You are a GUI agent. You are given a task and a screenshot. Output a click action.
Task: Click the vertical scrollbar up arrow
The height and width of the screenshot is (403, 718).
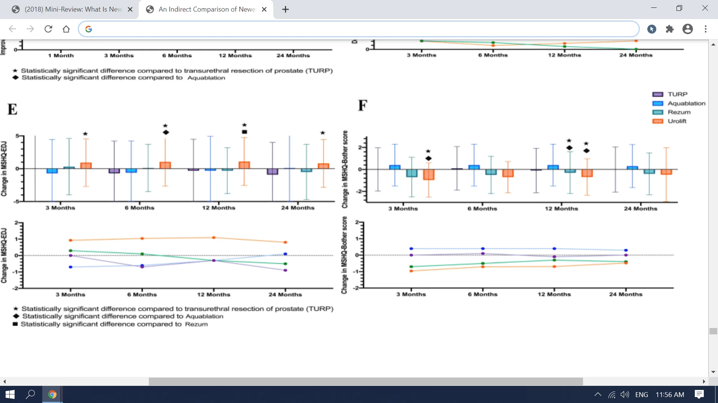[x=713, y=44]
